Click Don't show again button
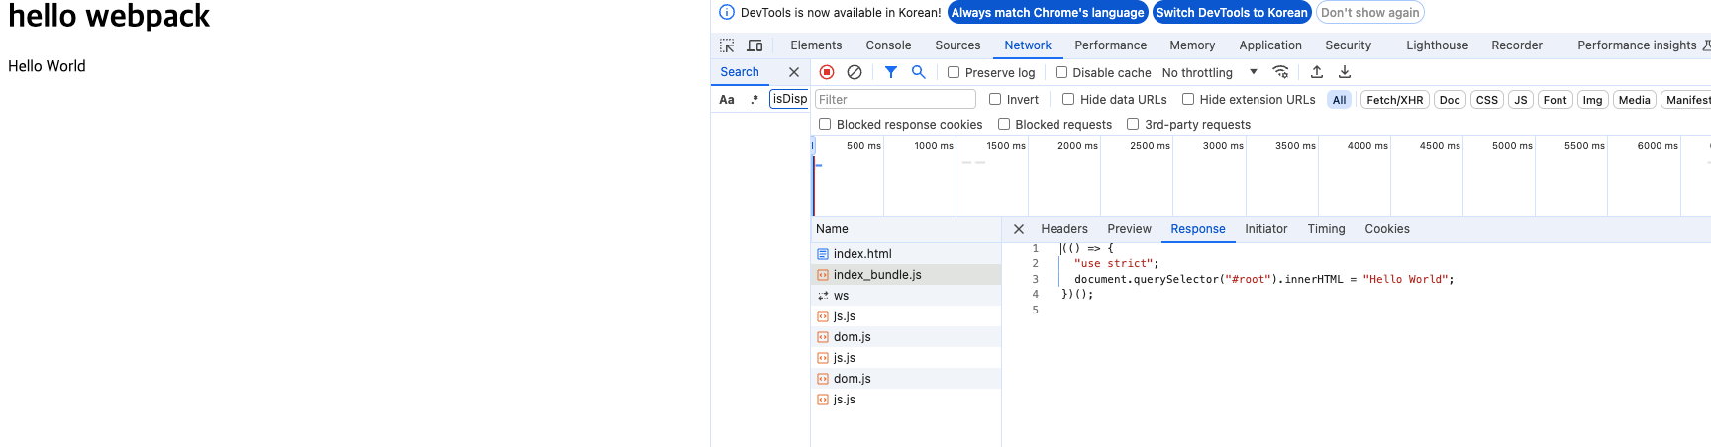Screen dimensions: 1711x447 pos(1370,13)
